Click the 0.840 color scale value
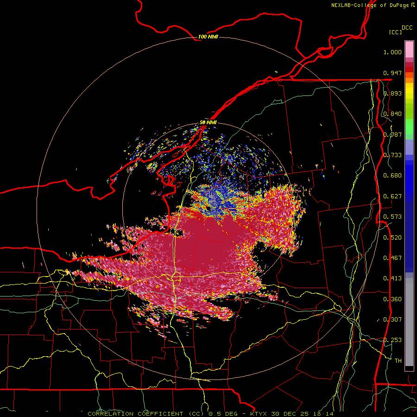Screen dimensions: 417x417 [x=392, y=114]
